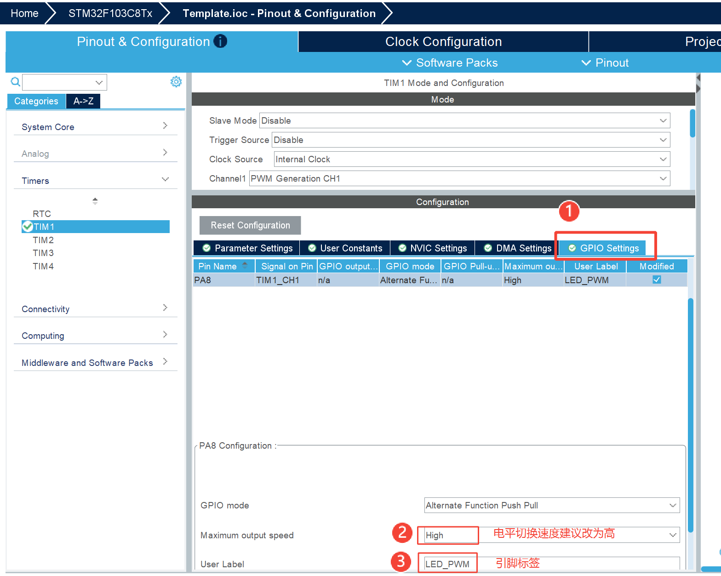Click the search magnifier icon
721x576 pixels.
coord(15,82)
